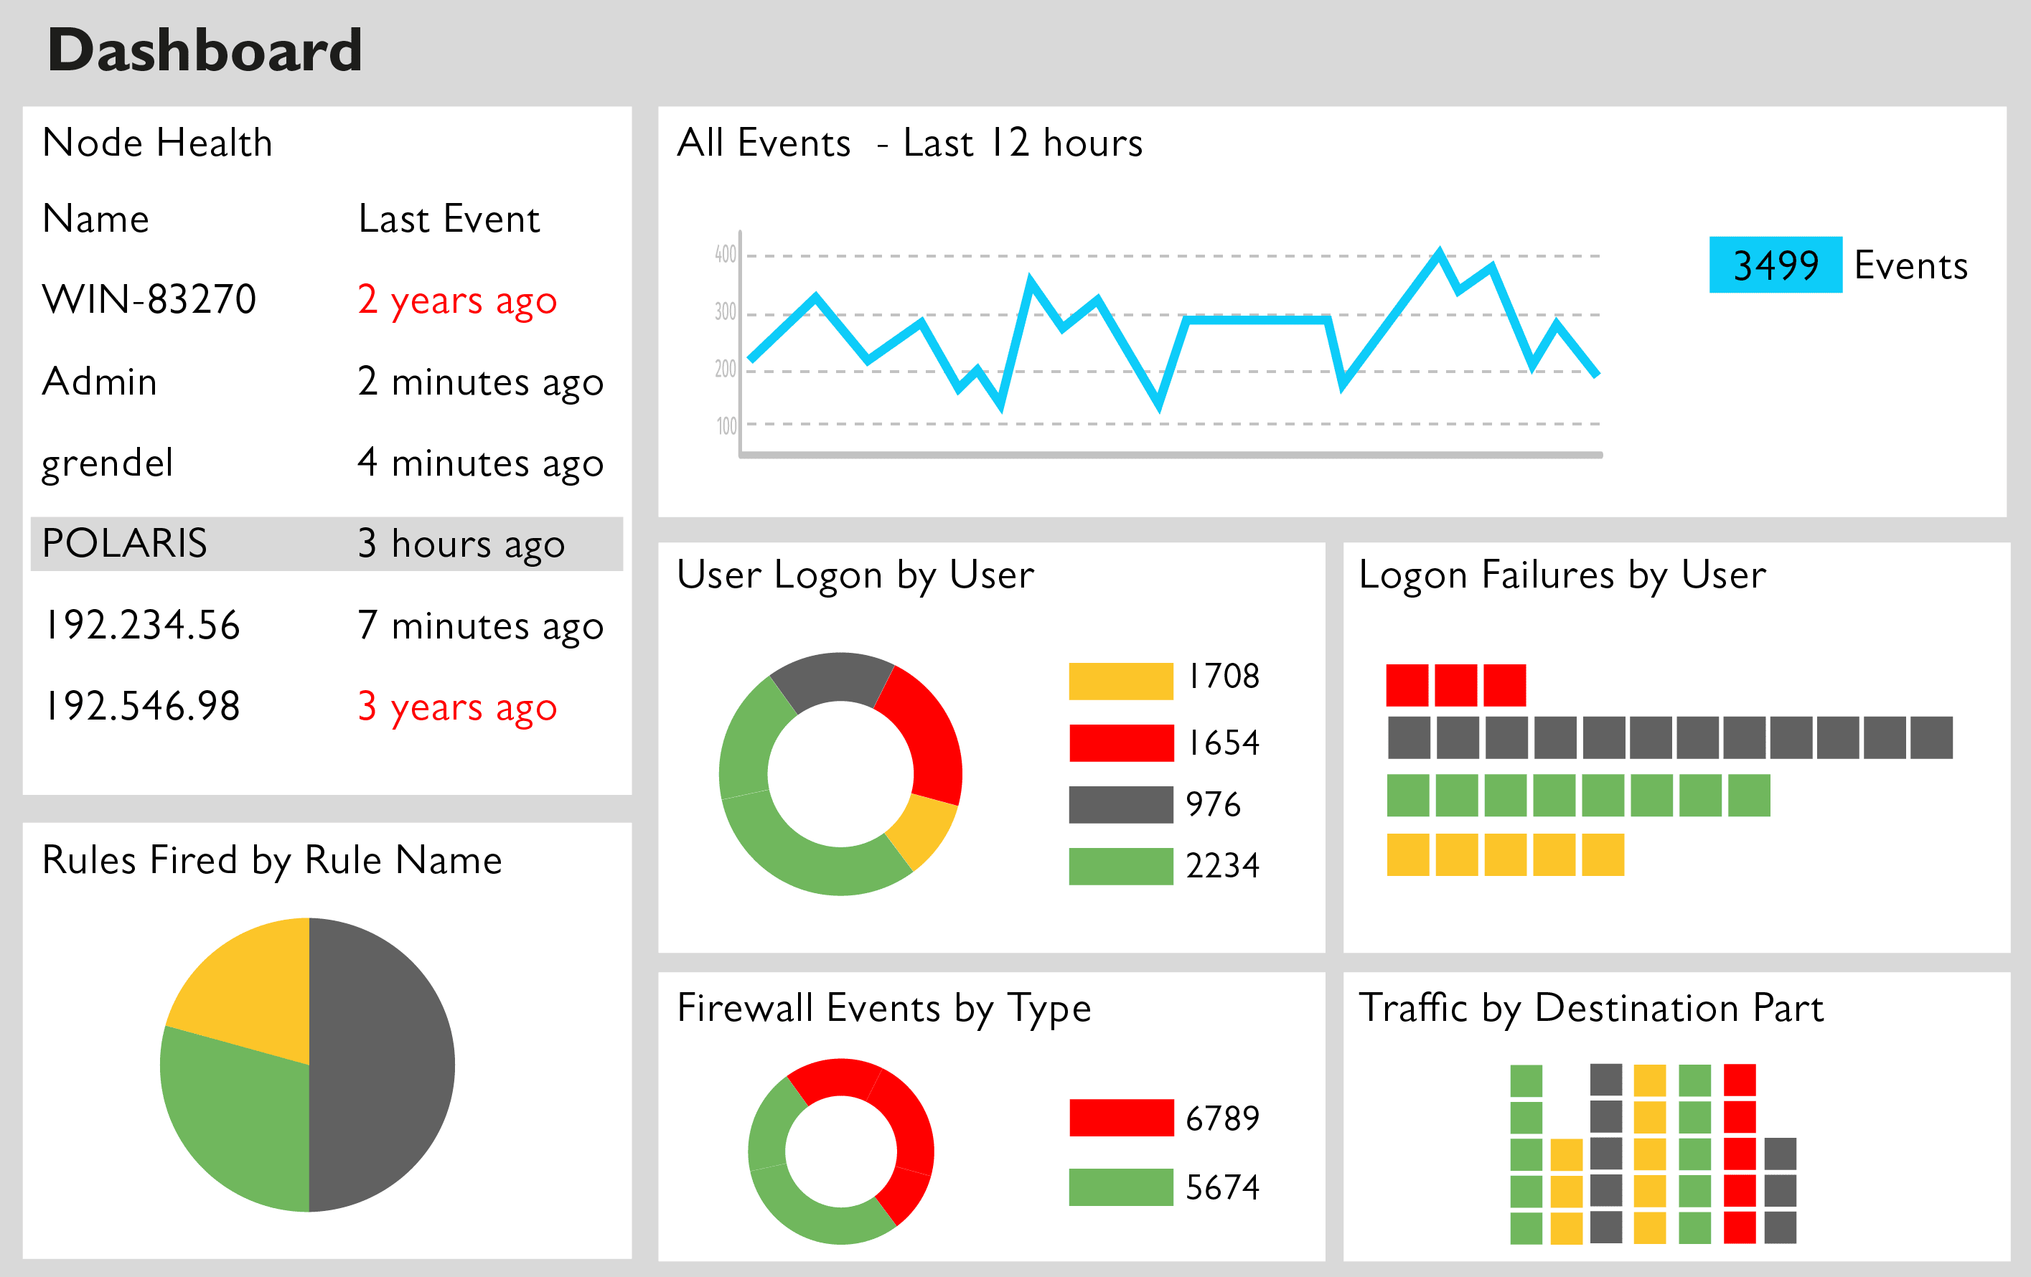
Task: Click the Traffic by Destination Part title
Action: (1592, 1010)
